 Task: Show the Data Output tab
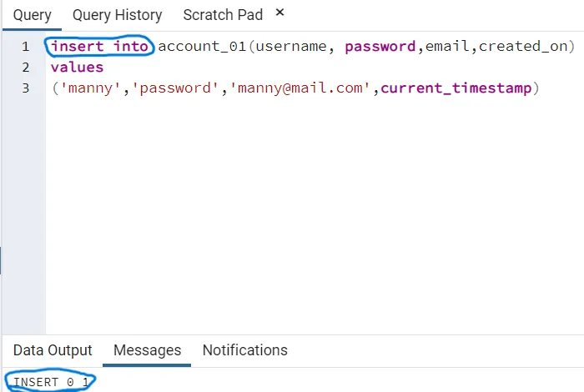click(53, 350)
